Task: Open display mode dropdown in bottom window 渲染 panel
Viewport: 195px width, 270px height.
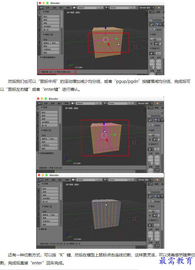Action: tap(156, 215)
